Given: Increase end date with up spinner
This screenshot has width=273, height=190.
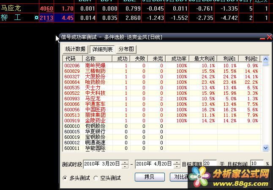Looking at the screenshot, I should pyautogui.click(x=177, y=162).
